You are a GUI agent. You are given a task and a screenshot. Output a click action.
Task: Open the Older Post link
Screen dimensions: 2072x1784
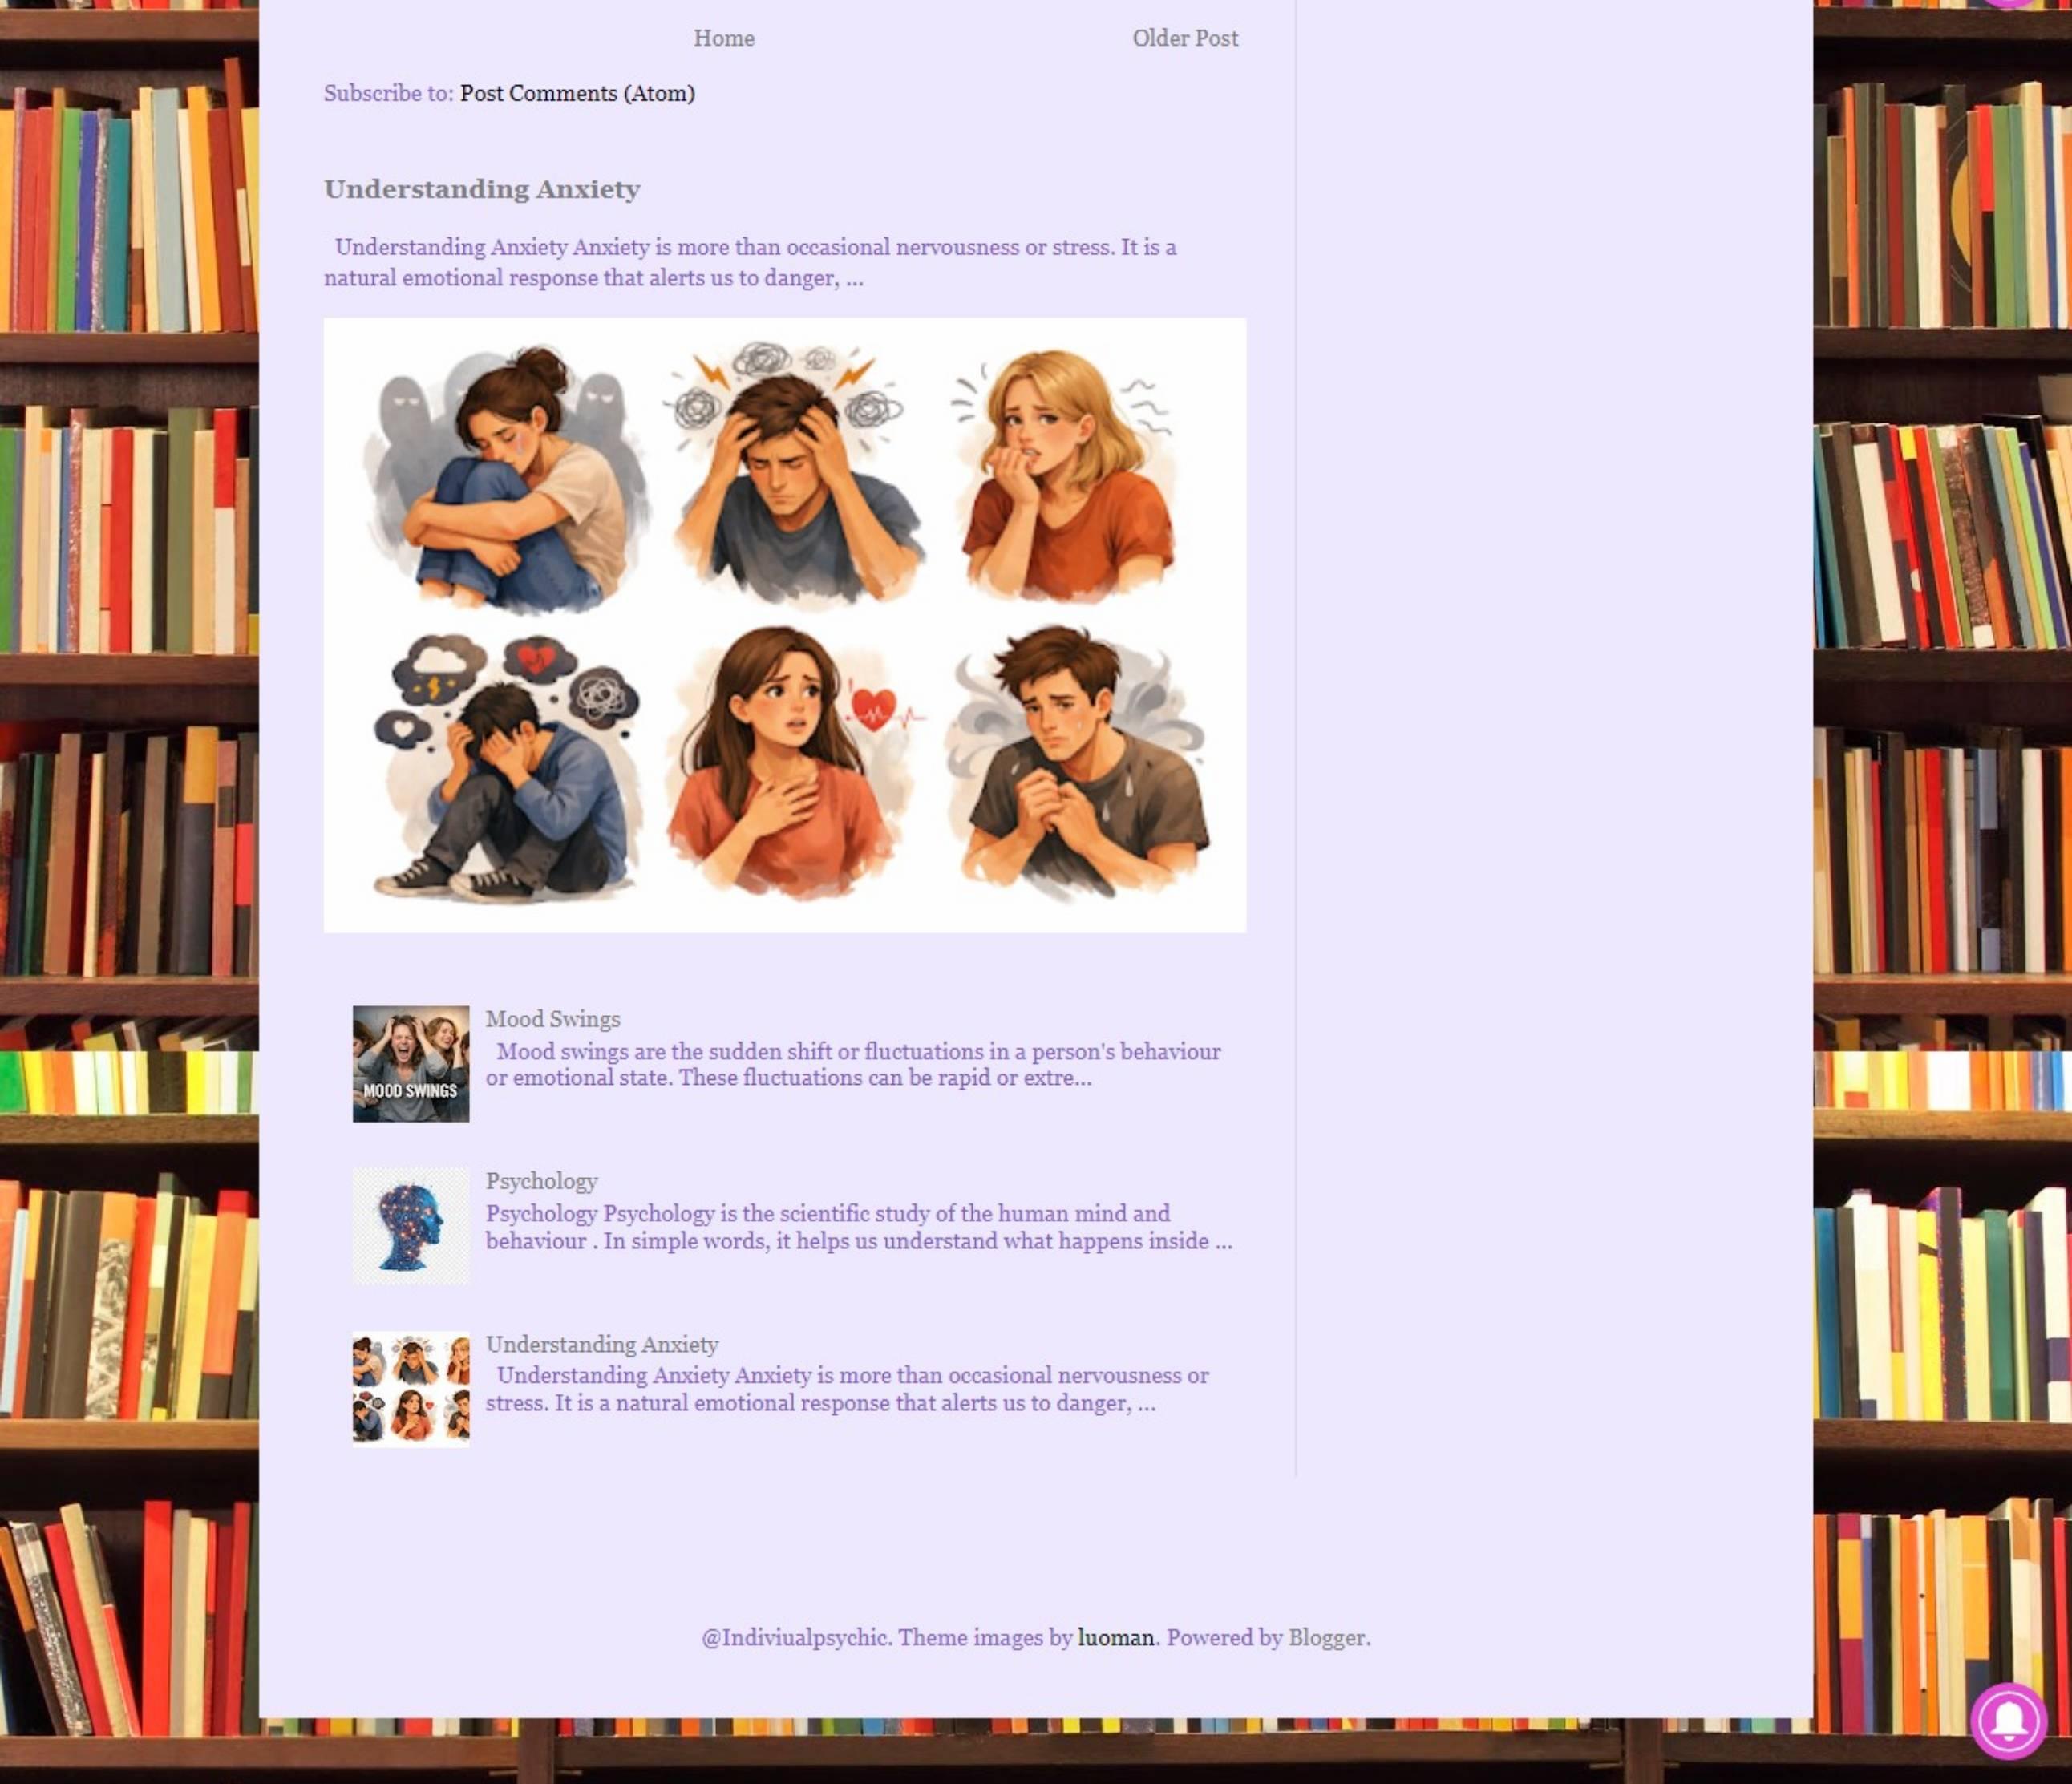1185,38
